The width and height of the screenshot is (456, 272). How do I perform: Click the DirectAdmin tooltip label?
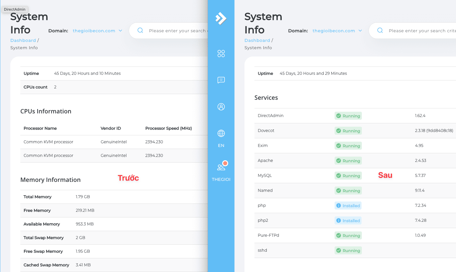pos(15,9)
